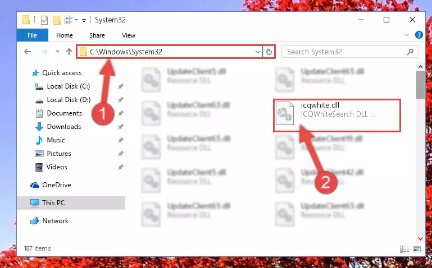The height and width of the screenshot is (268, 432).
Task: Switch to Details view icon
Action: pyautogui.click(x=404, y=249)
